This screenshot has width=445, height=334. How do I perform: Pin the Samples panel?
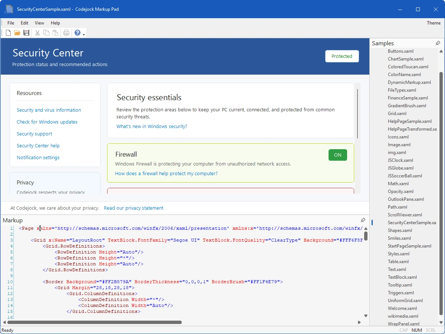click(x=438, y=43)
